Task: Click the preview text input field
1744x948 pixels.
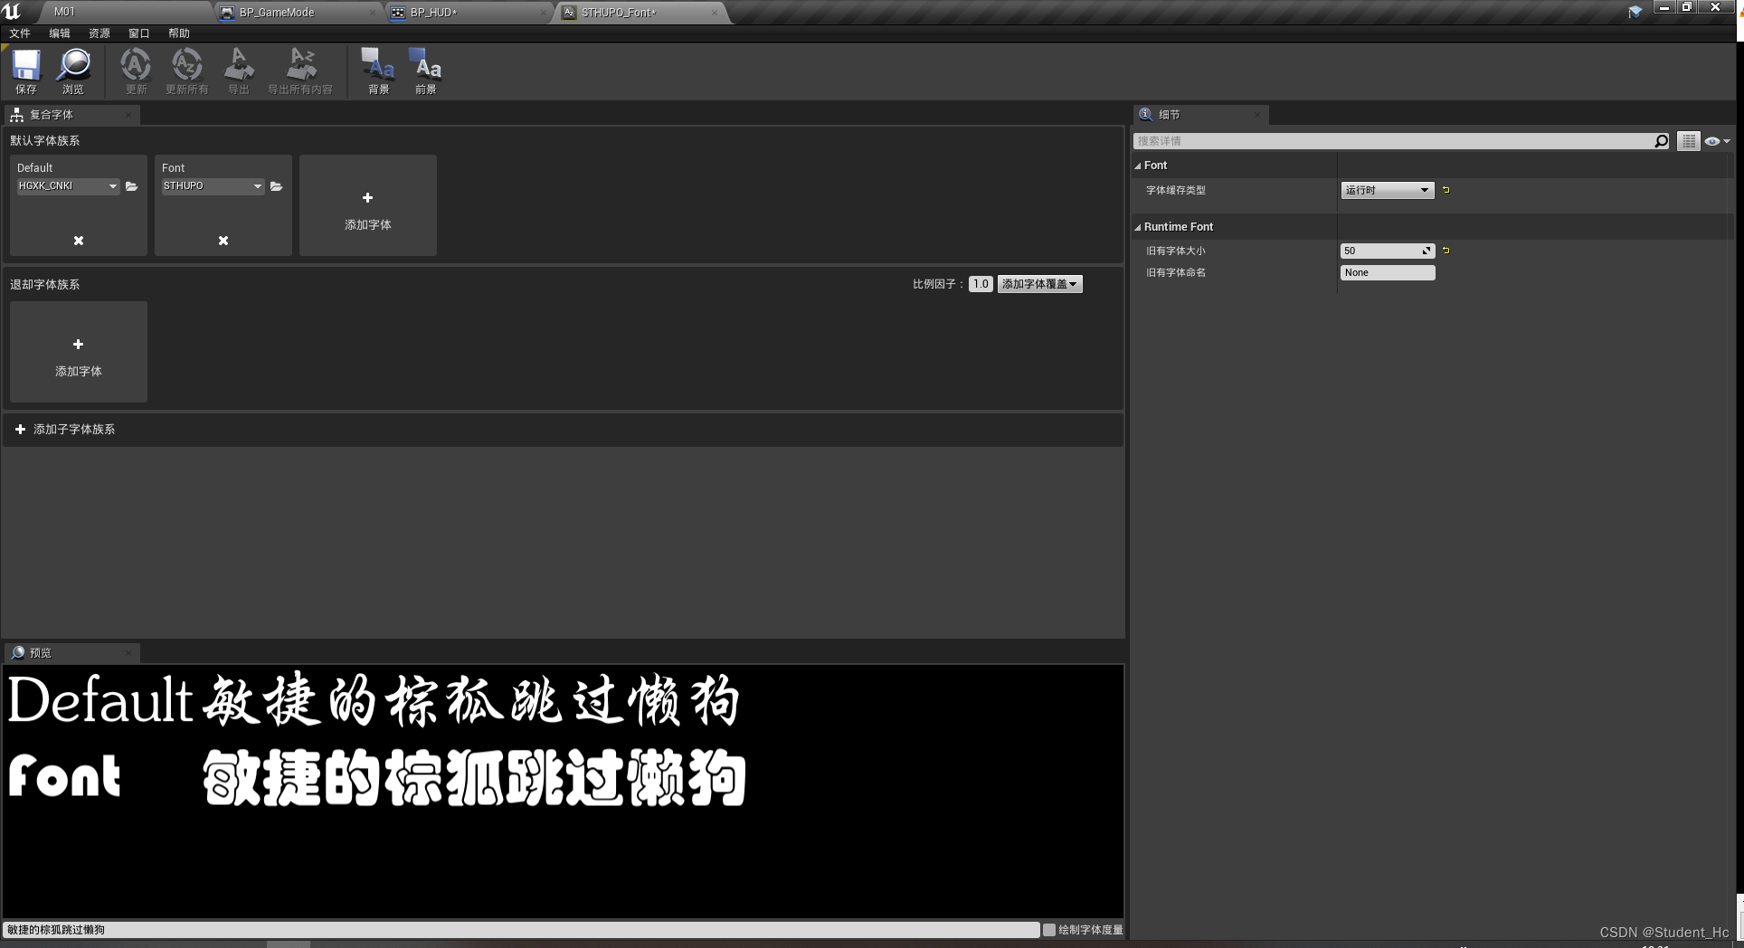Action: click(521, 930)
